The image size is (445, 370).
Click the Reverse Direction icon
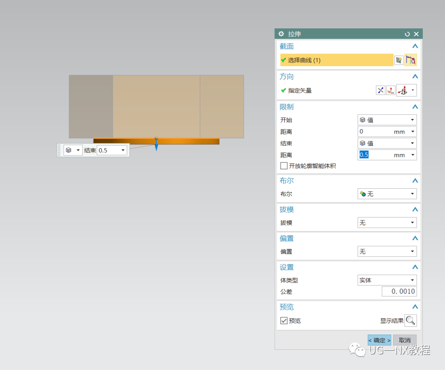(x=380, y=90)
